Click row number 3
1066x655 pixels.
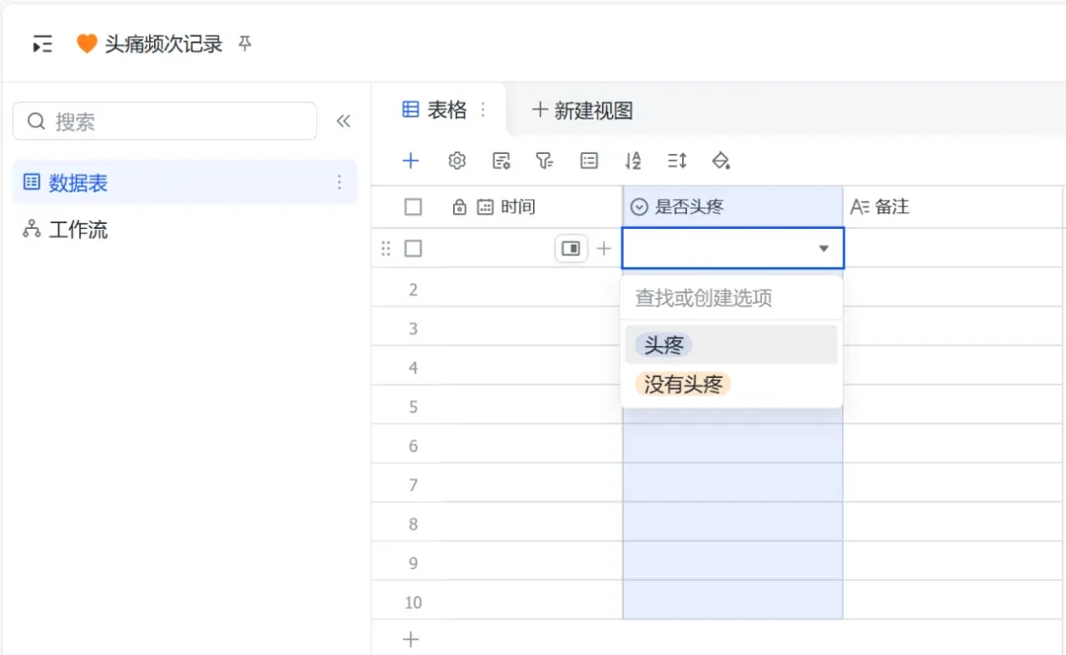[414, 328]
